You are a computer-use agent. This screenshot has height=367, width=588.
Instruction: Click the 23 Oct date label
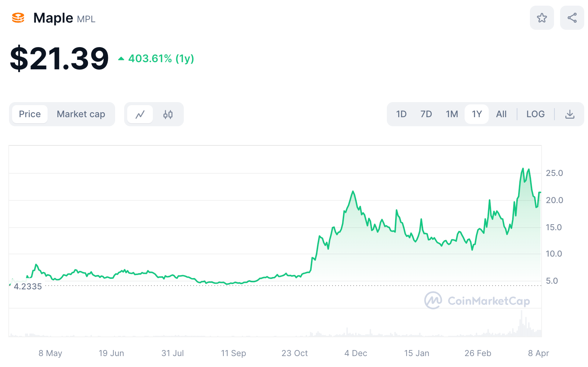coord(294,353)
